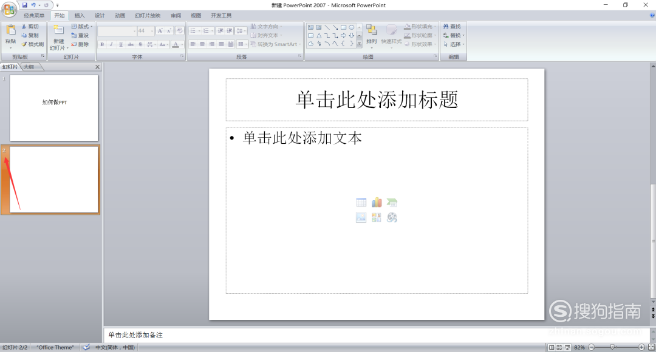Switch to the 插入 Insert tab

(x=80, y=15)
